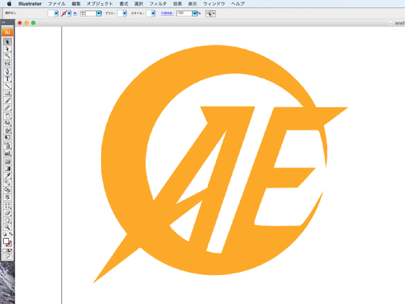Click the opacity field showing 100

pyautogui.click(x=184, y=13)
